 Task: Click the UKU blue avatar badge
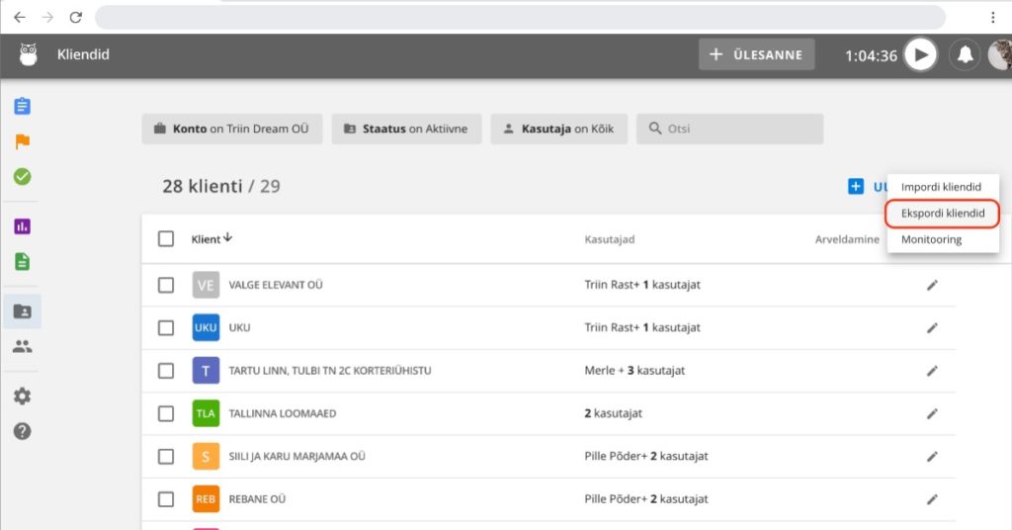[206, 328]
